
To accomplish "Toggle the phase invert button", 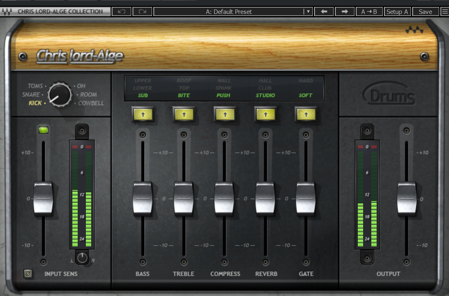I will point(28,273).
